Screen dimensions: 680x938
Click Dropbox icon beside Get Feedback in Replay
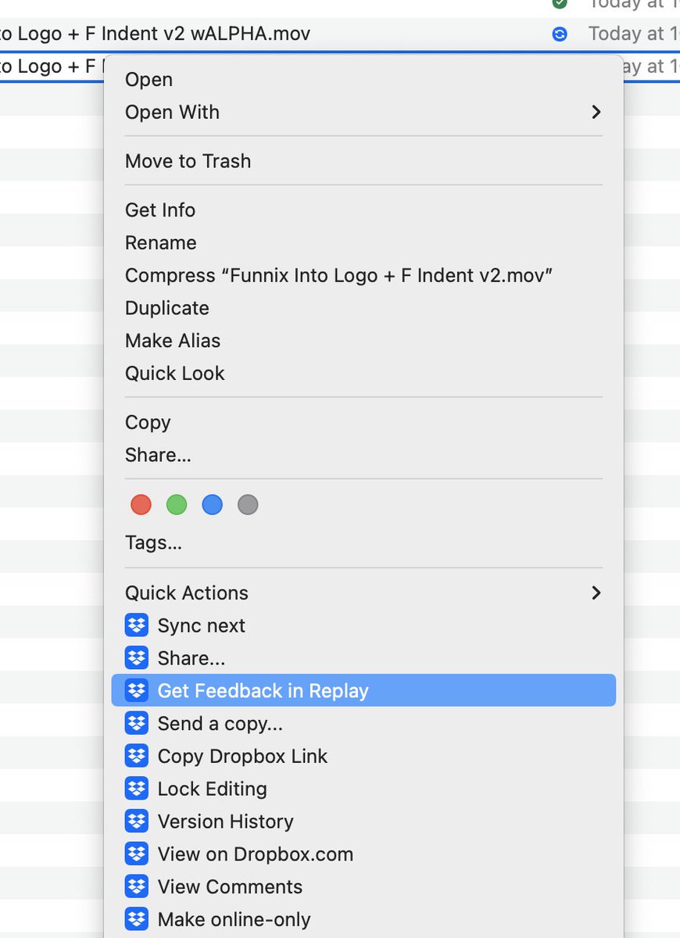(x=137, y=691)
